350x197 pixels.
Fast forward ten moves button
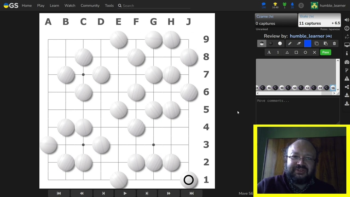tap(168, 193)
